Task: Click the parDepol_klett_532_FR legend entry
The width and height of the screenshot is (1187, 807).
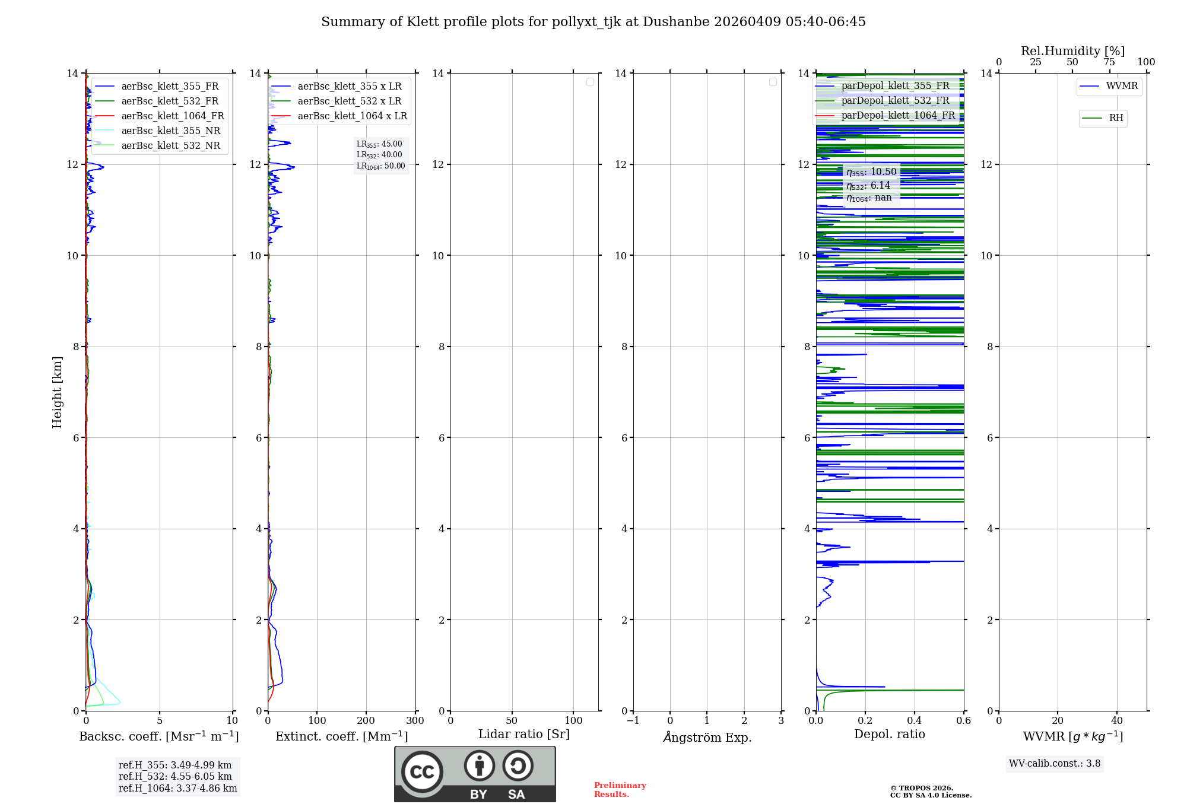Action: click(894, 101)
